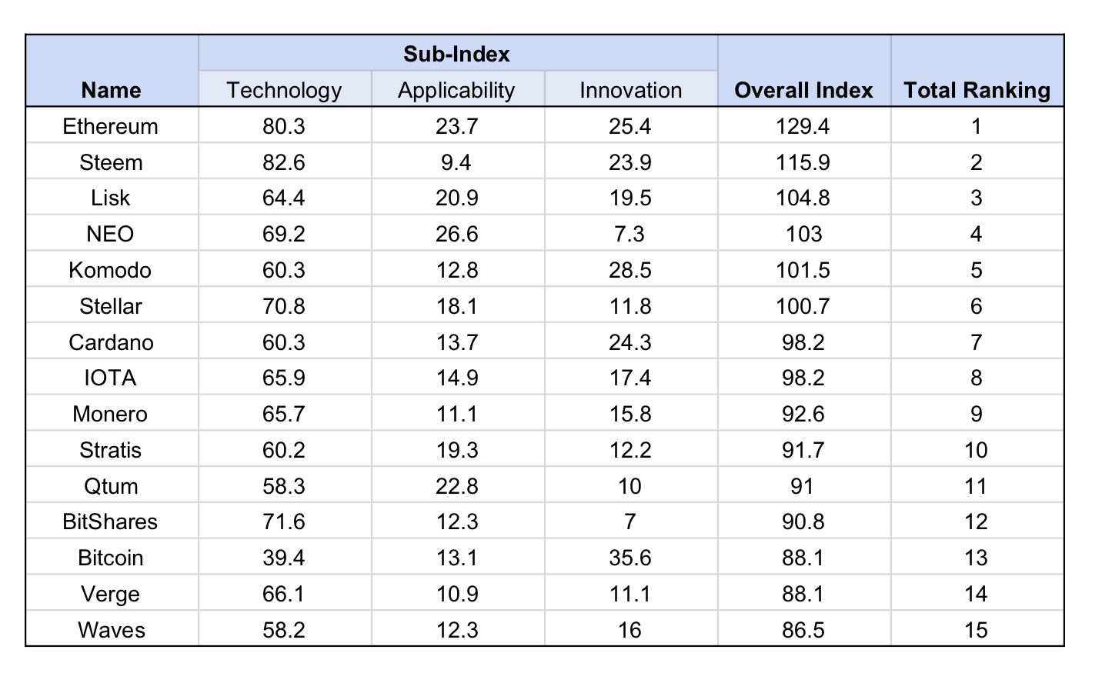Viewport: 1102px width, 683px height.
Task: Click the Total Ranking column header
Action: (x=977, y=90)
